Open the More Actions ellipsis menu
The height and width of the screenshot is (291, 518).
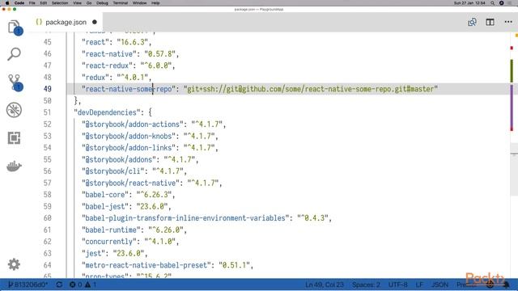pyautogui.click(x=508, y=22)
